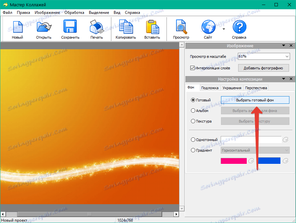Open the Правка menu
The image size is (296, 223).
[23, 13]
